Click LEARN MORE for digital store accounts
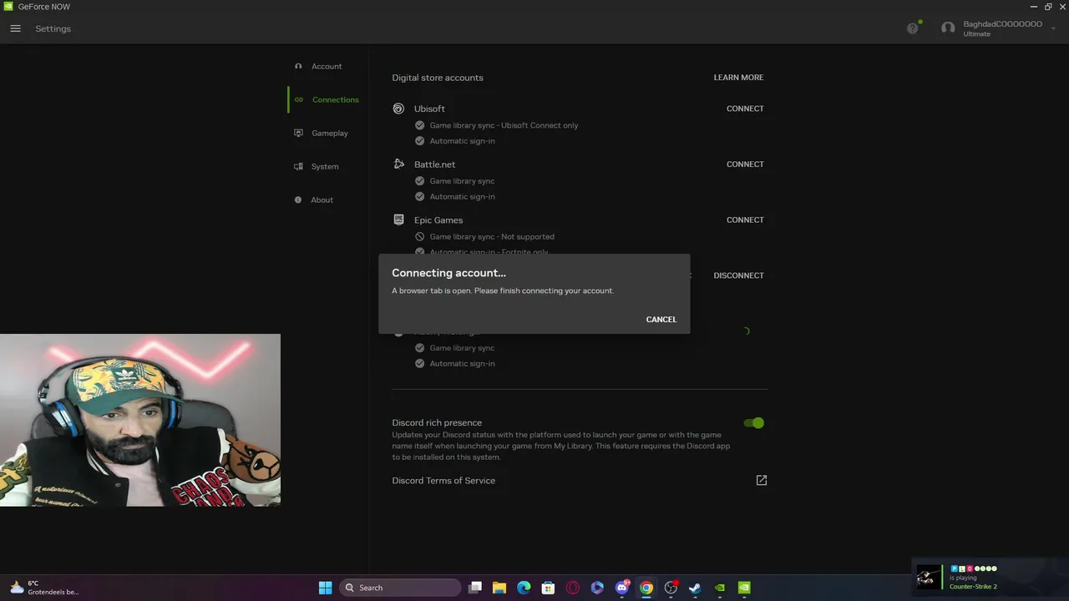Viewport: 1069px width, 601px height. pos(738,78)
